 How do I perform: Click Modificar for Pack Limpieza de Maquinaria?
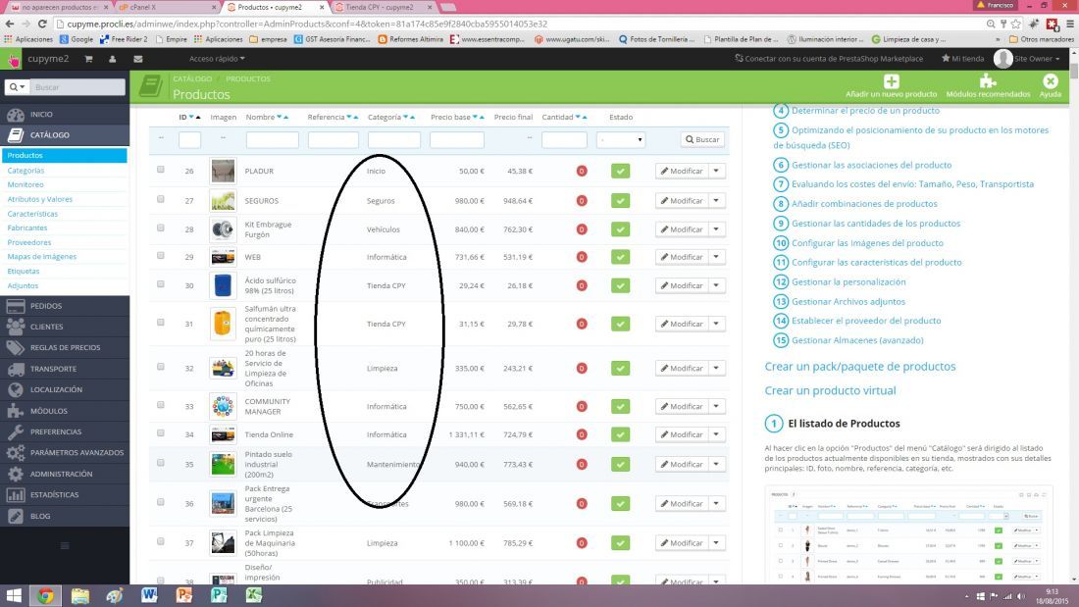682,543
